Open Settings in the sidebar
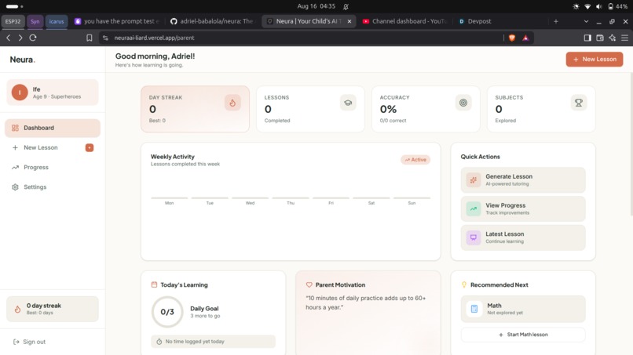This screenshot has width=633, height=355. click(53, 187)
